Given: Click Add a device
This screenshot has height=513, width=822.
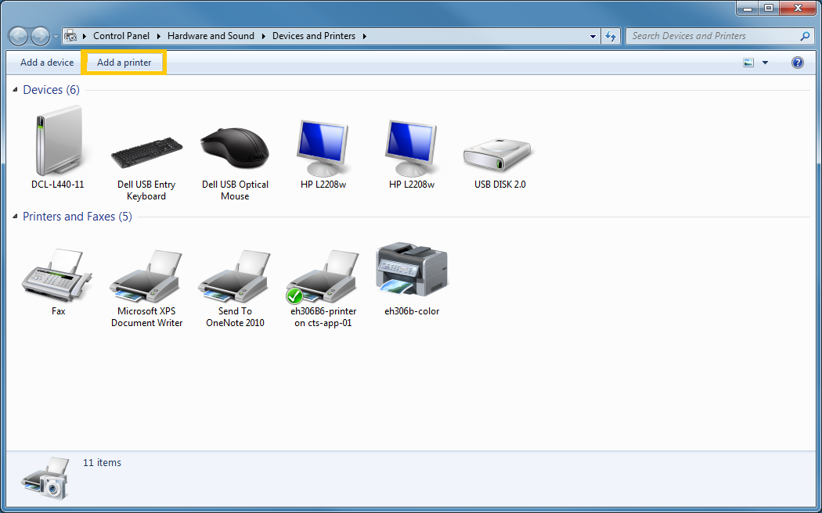Looking at the screenshot, I should coord(45,62).
